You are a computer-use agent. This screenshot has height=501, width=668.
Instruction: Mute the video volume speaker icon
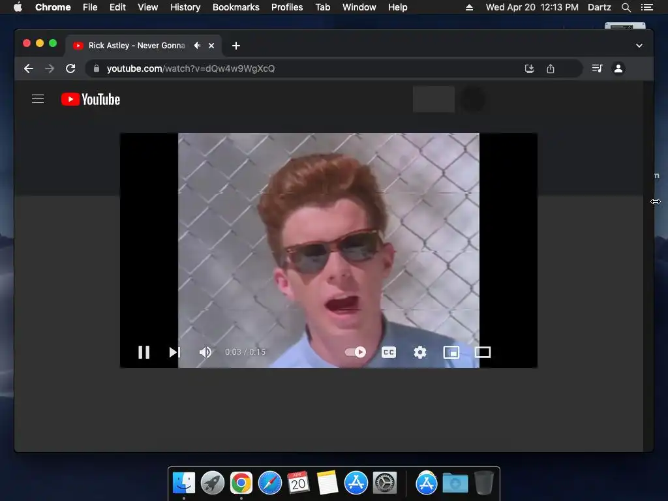(x=205, y=352)
